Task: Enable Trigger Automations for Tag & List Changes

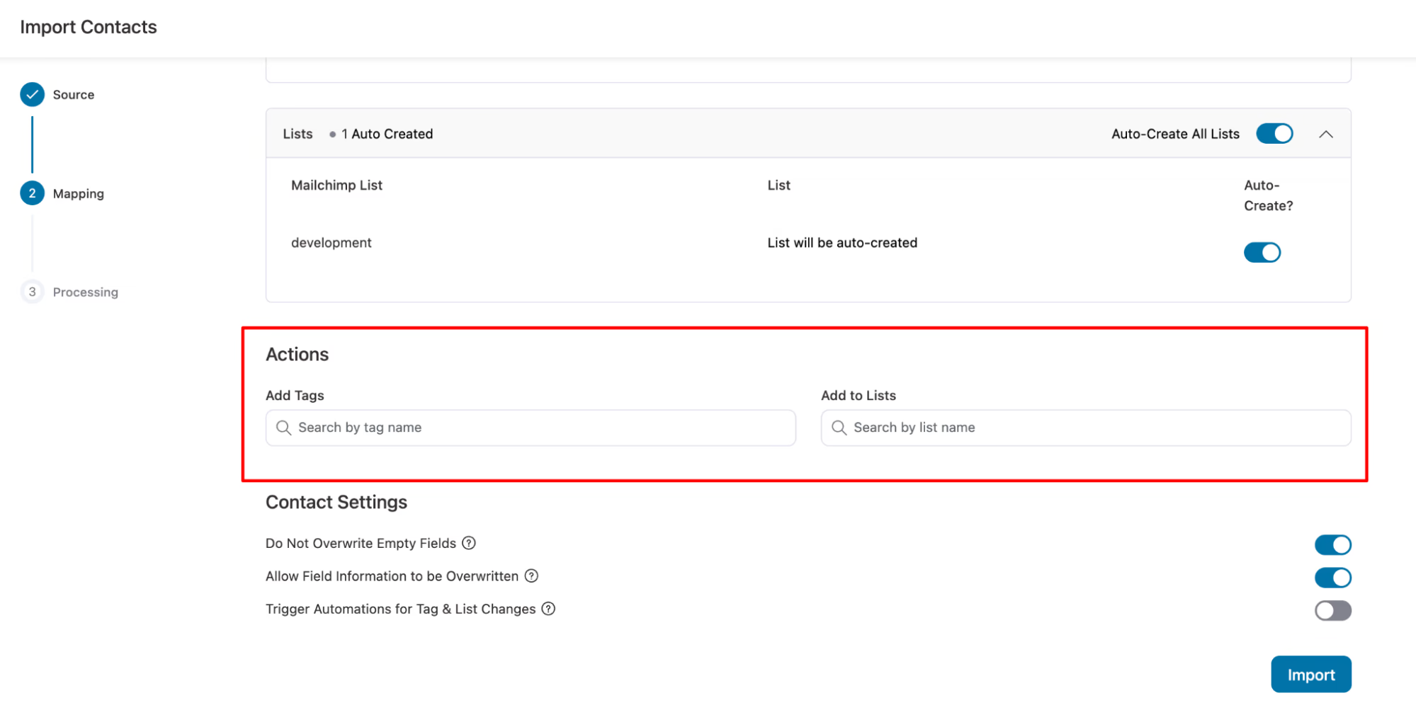Action: [1332, 609]
